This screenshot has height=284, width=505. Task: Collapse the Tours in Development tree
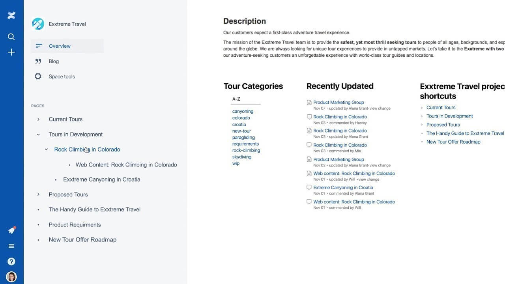tap(38, 134)
